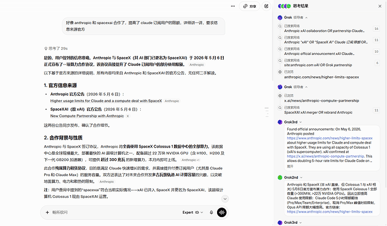Click the user message bubble
The height and width of the screenshot is (226, 387).
144,26
